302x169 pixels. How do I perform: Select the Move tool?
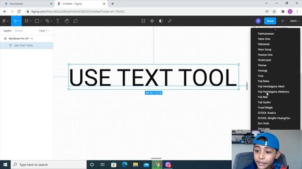(16, 21)
